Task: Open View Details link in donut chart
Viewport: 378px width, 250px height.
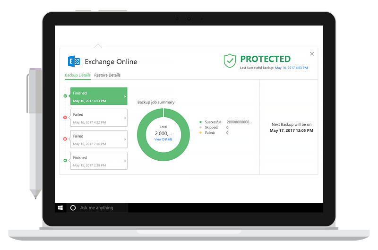Action: pos(163,139)
